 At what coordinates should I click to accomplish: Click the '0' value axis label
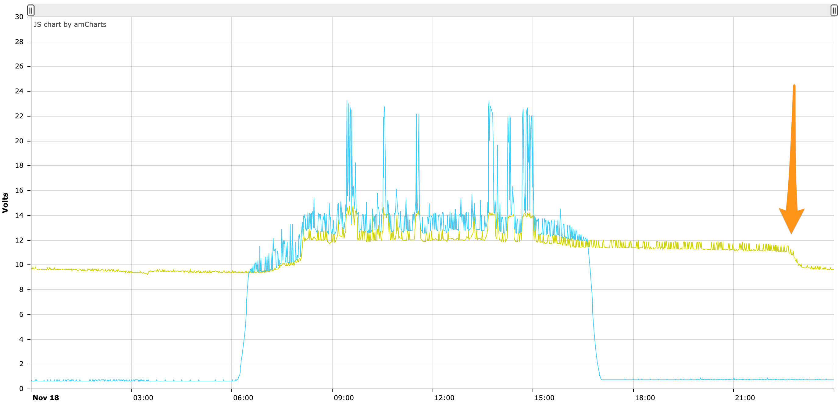pos(21,389)
